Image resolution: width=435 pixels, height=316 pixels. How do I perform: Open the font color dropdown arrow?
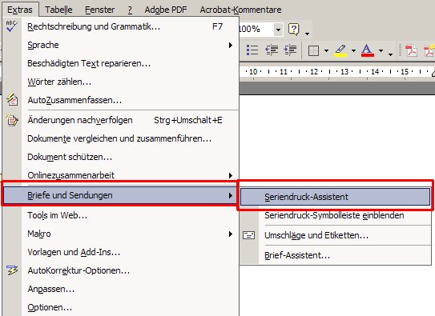(x=381, y=50)
